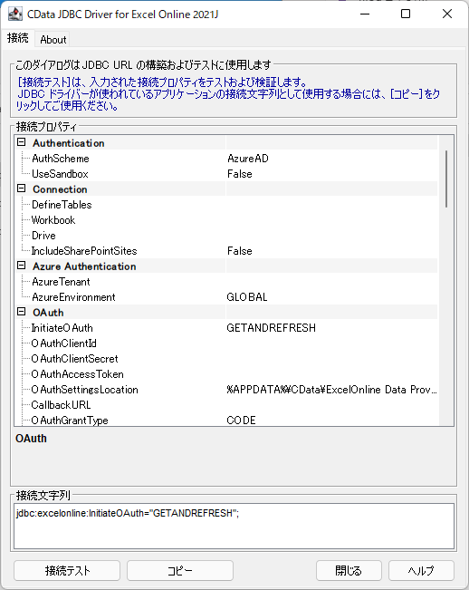Viewport: 469px width, 590px height.
Task: Click the %APPDATA% path value of OAuthSettingsLocation
Action: [x=331, y=390]
